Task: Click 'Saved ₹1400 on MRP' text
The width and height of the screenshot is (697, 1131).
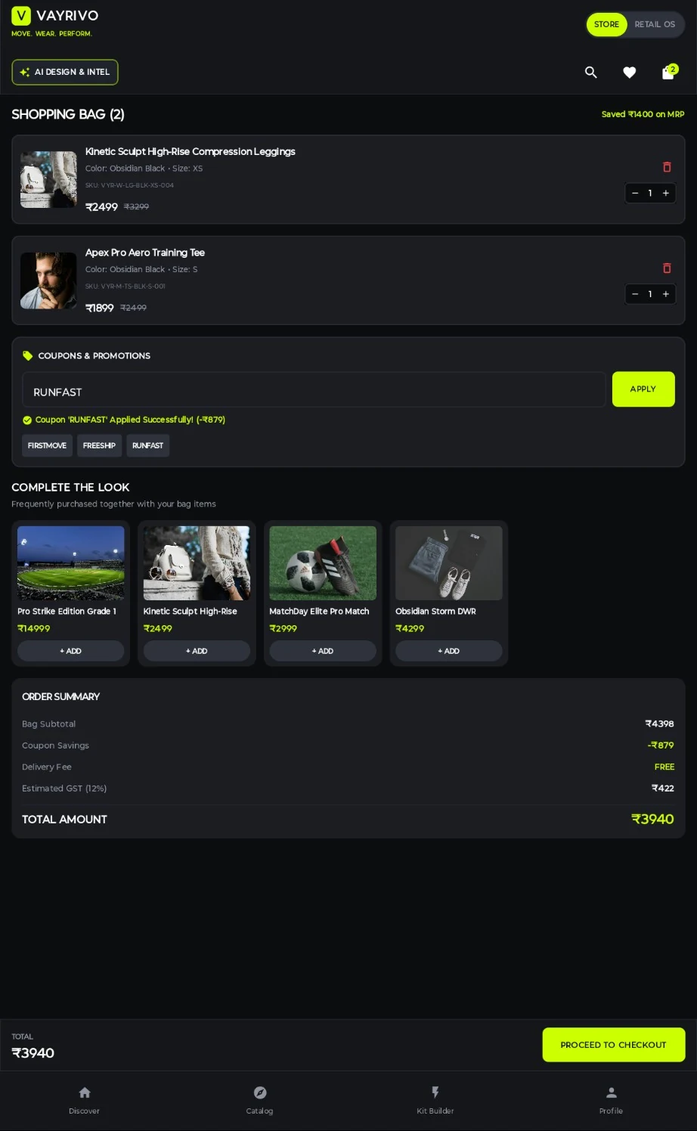Action: 643,114
